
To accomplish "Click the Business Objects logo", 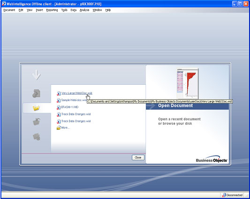I will (x=212, y=159).
